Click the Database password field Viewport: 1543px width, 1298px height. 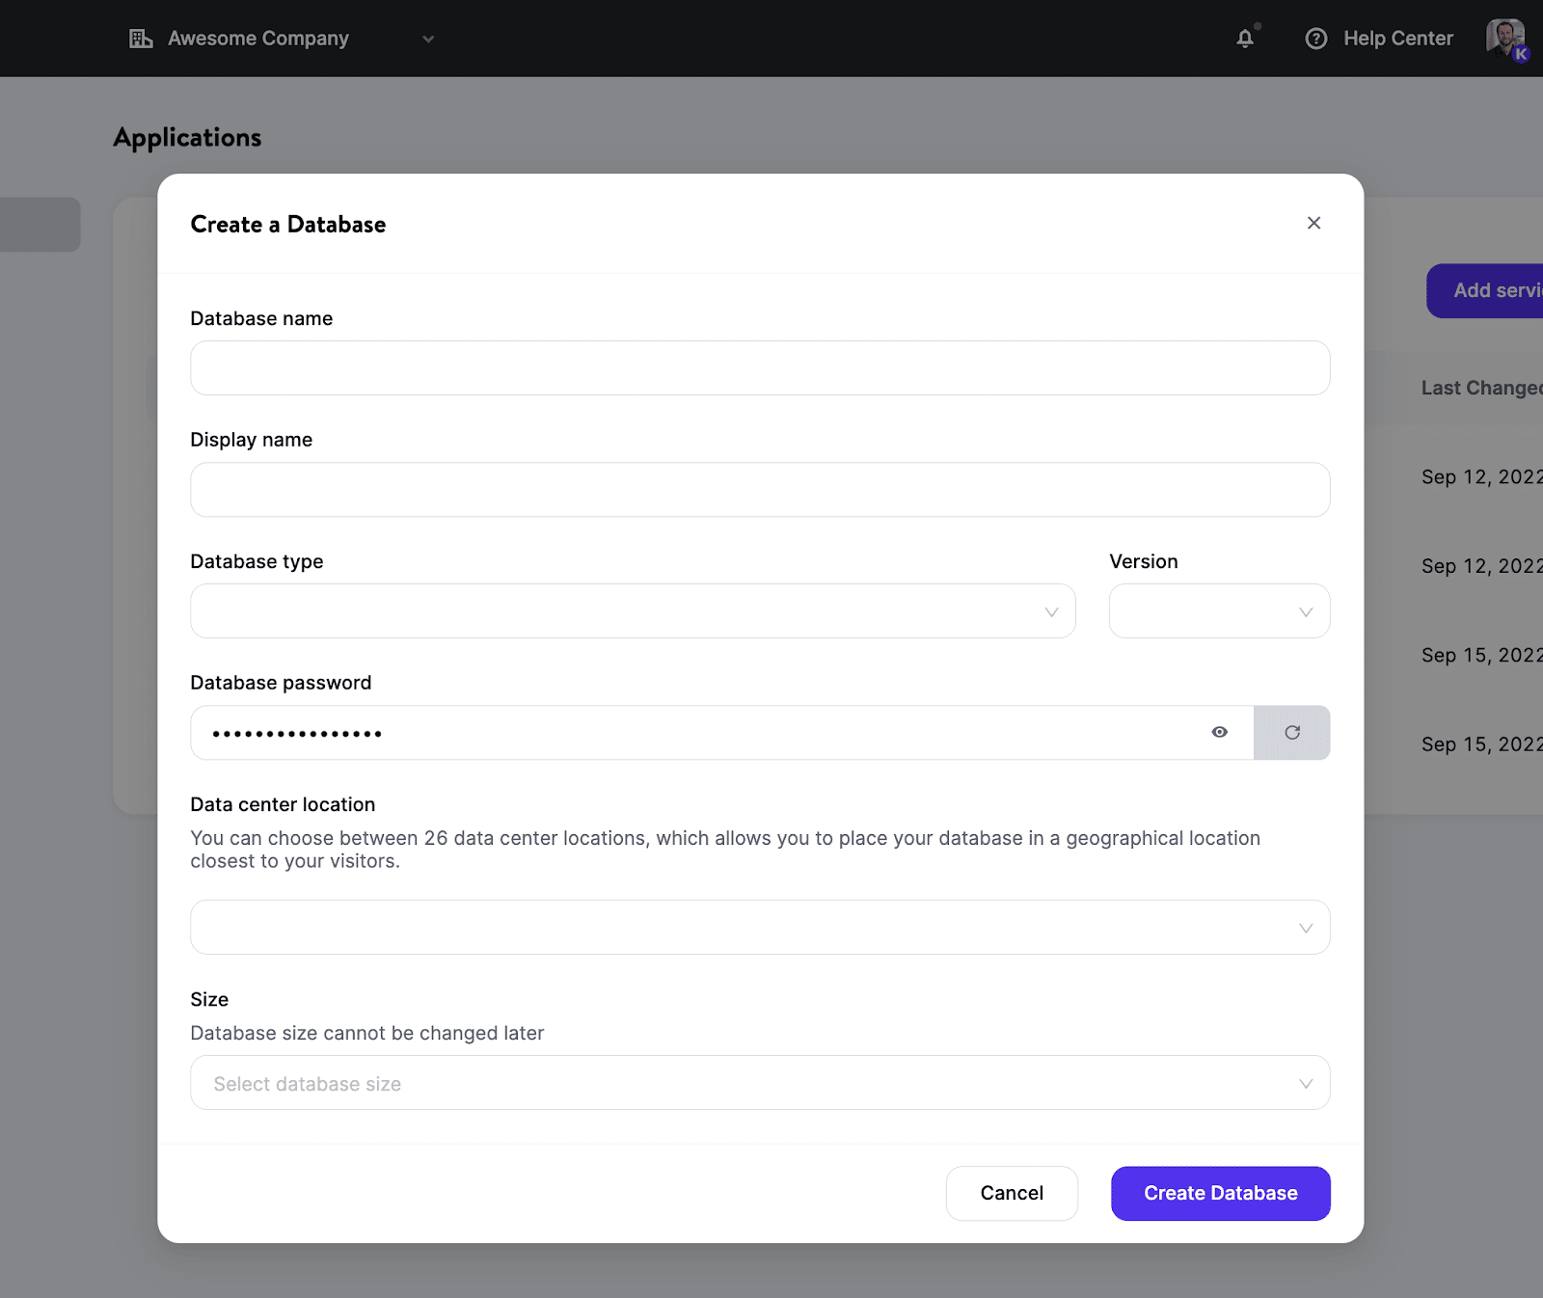point(675,732)
